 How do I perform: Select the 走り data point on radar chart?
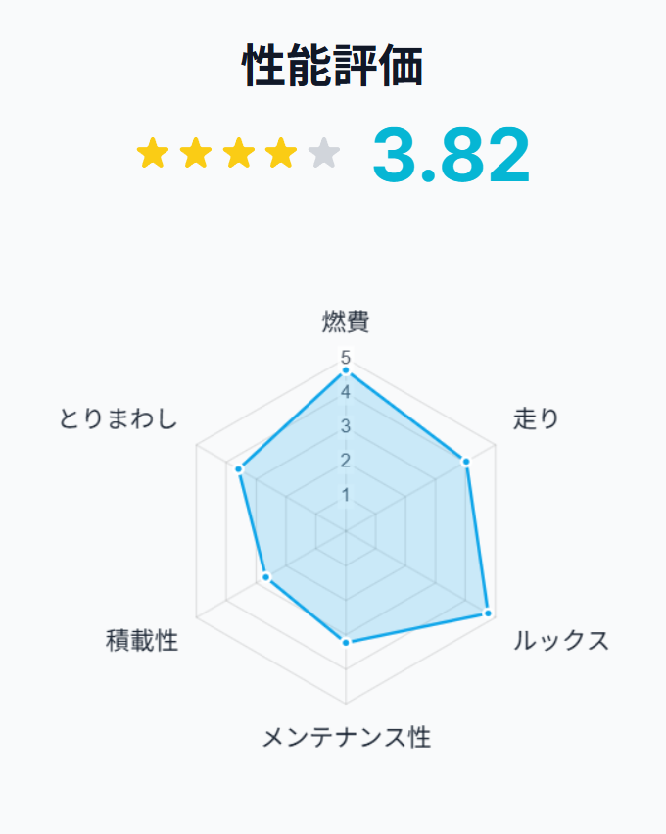click(x=466, y=462)
